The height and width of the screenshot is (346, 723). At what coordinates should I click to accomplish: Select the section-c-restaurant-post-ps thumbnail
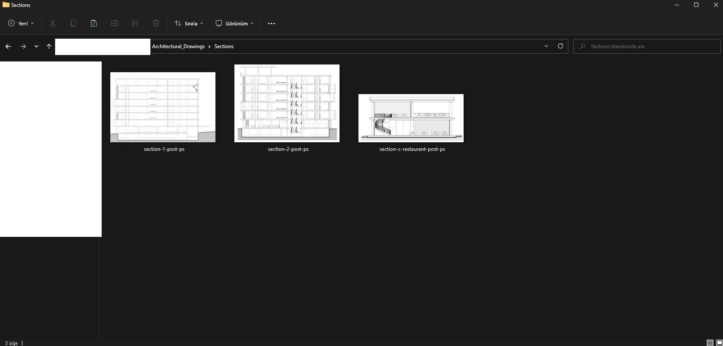pyautogui.click(x=411, y=118)
